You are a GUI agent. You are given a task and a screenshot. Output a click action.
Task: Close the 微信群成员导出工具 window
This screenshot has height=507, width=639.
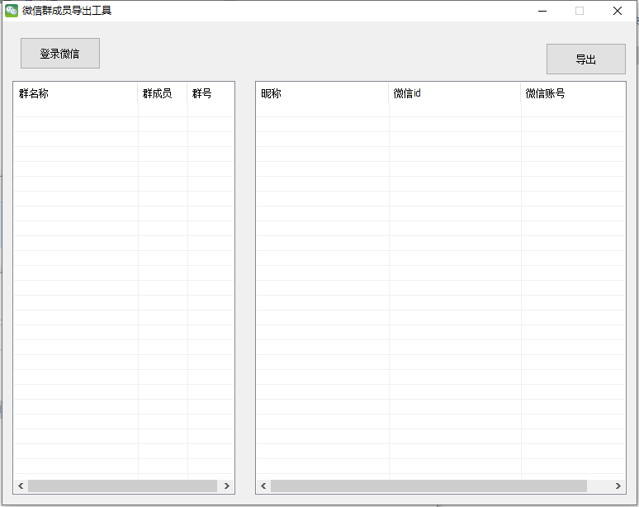(618, 11)
